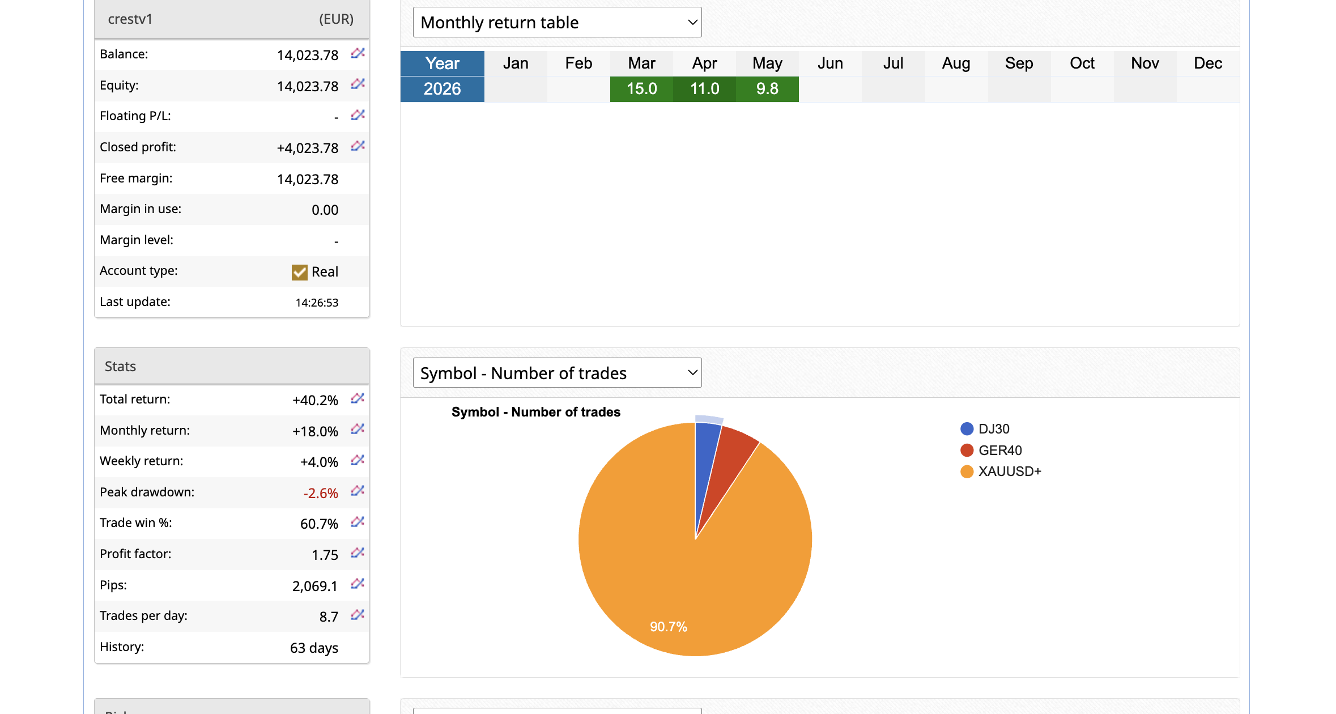Click the March 15.0 return cell

pos(641,89)
